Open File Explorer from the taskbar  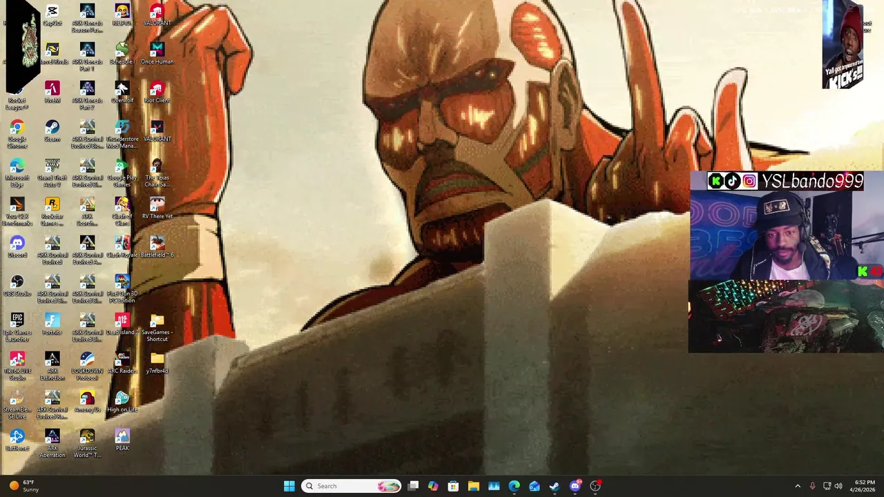click(x=474, y=486)
